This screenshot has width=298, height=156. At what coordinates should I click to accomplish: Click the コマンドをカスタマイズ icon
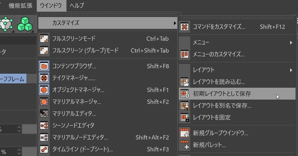click(x=185, y=27)
